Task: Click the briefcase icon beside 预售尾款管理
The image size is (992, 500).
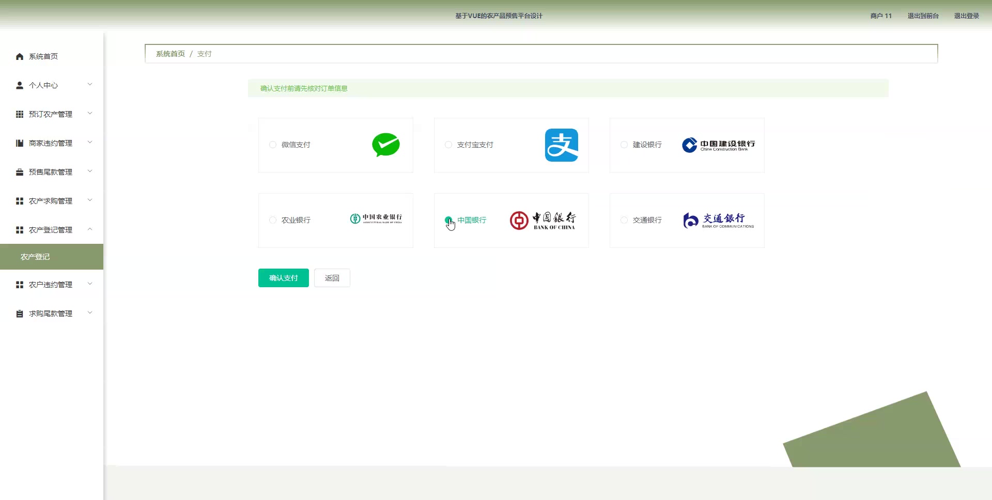Action: (x=20, y=172)
